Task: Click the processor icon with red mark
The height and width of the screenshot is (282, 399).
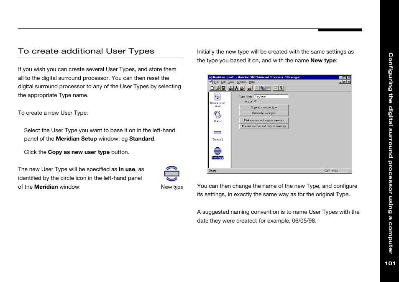Action: click(242, 88)
